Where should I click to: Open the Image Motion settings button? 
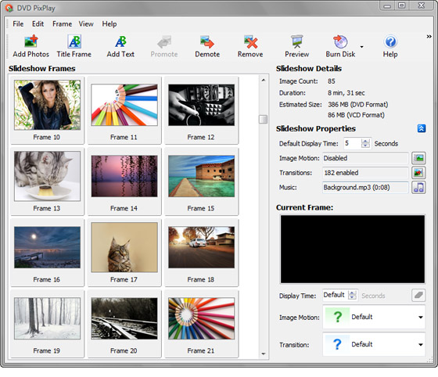pos(418,158)
